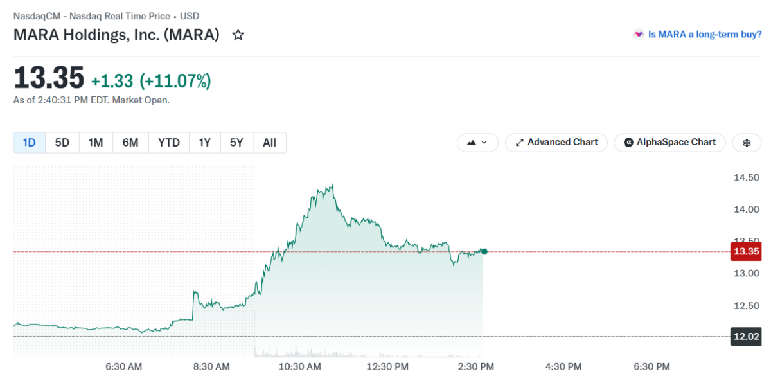The width and height of the screenshot is (771, 383).
Task: Open the Advanced Chart
Action: click(556, 143)
